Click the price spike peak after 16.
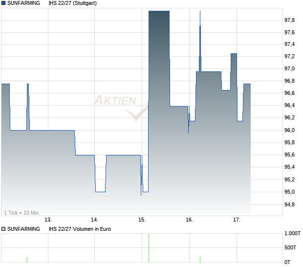The image size is (303, 267). click(200, 12)
